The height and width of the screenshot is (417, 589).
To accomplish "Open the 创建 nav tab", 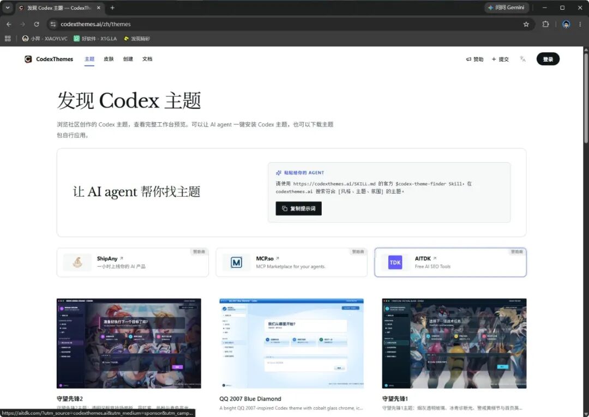I will point(128,59).
